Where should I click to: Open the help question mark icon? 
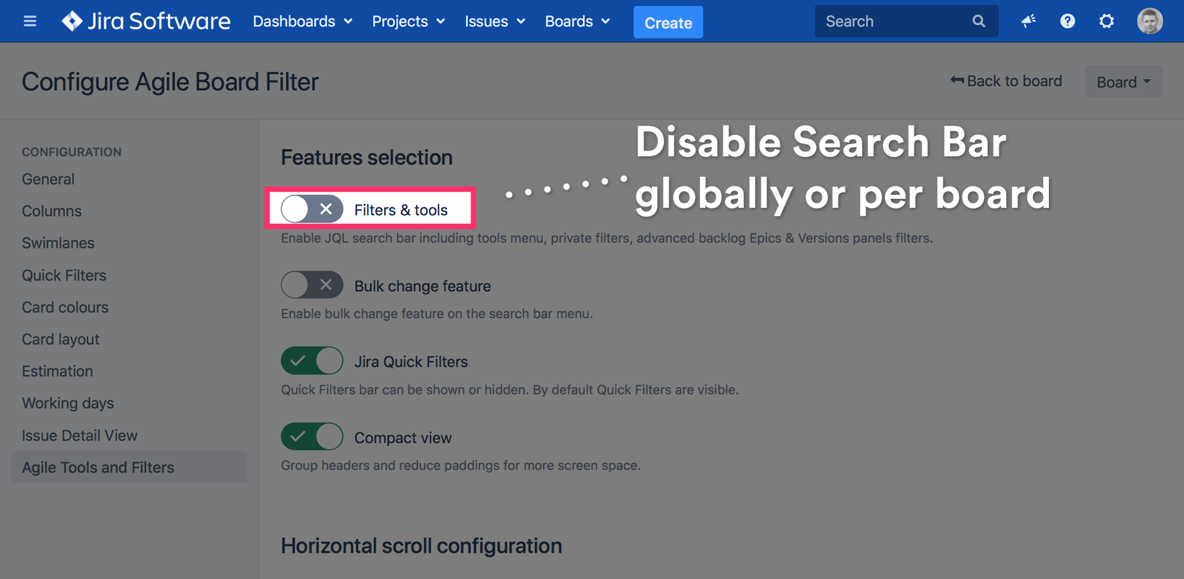click(1068, 21)
